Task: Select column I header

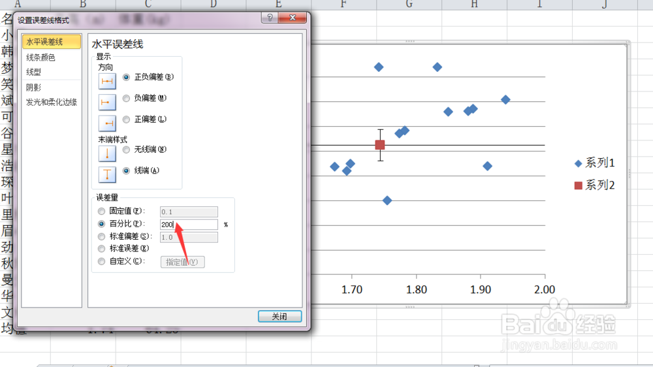Action: [540, 5]
